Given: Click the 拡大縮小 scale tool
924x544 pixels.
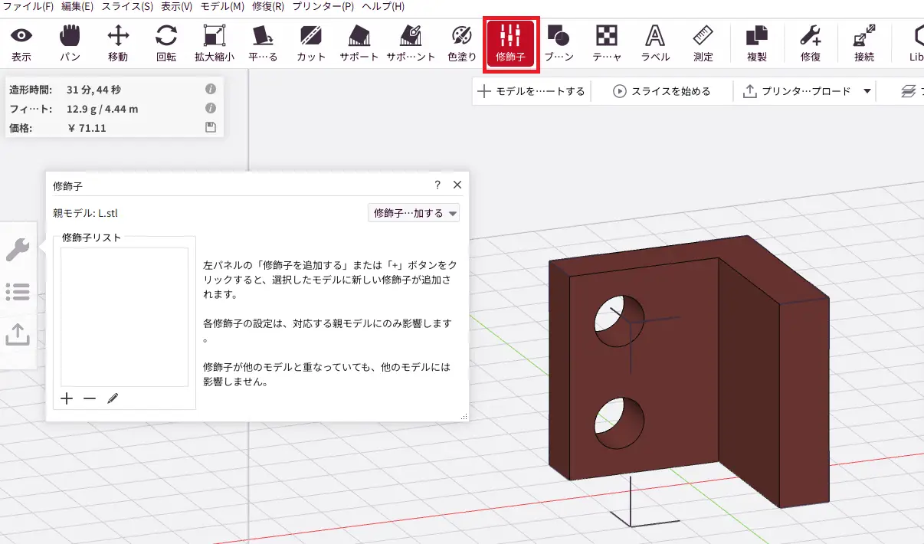Looking at the screenshot, I should (214, 42).
